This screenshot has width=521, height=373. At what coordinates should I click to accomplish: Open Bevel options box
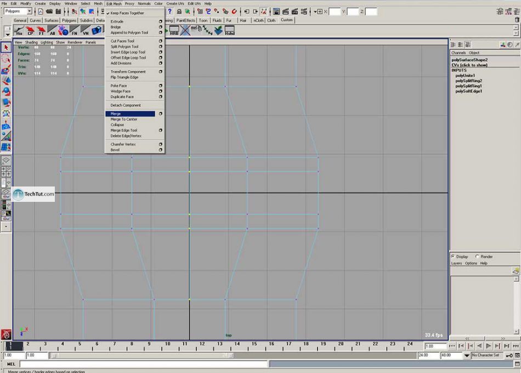tap(161, 150)
